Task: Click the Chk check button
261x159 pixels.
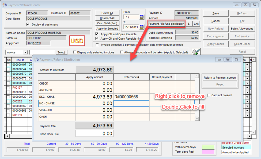Action: [196, 24]
